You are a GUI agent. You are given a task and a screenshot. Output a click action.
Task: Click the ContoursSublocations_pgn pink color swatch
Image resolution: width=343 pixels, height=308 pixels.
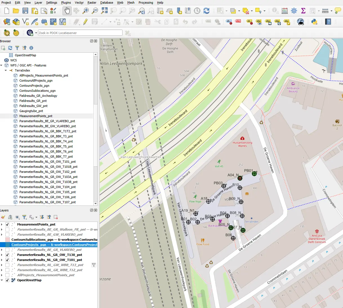pos(8,240)
